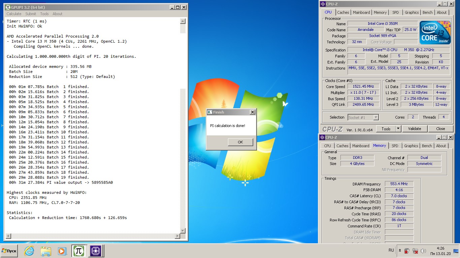460x258 pixels.
Task: Open the Tools menu in GPUPI
Action: click(44, 14)
